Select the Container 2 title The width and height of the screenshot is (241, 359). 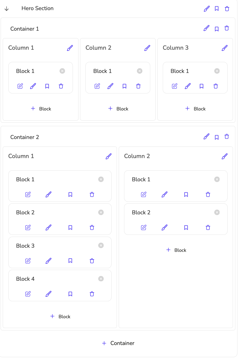(x=25, y=137)
